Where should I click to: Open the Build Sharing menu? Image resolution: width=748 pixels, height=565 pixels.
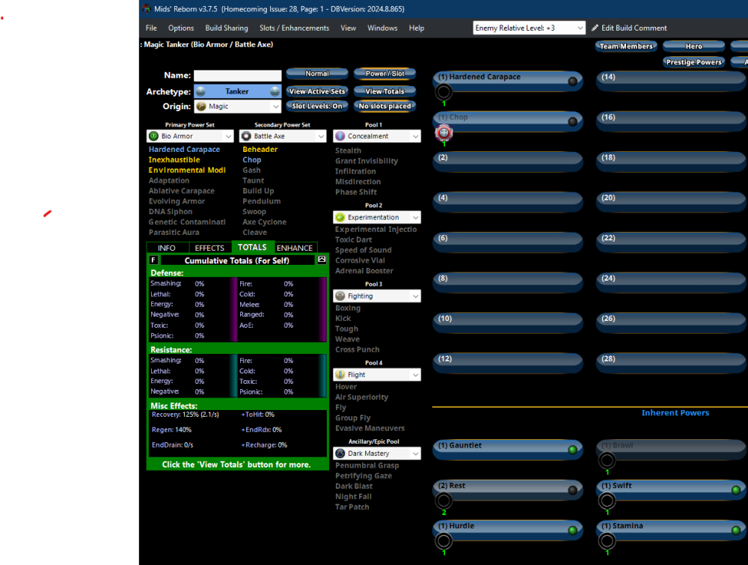[227, 28]
